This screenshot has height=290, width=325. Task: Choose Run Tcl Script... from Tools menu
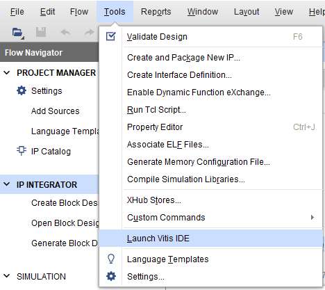click(156, 110)
